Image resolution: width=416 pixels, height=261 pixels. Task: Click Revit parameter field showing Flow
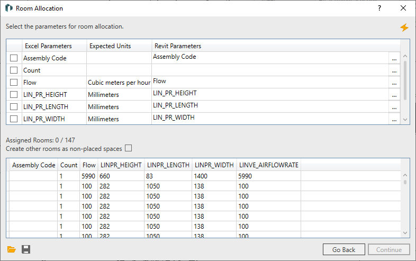click(270, 82)
